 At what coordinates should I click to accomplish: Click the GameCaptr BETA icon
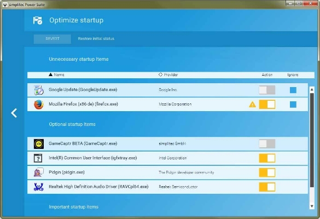tap(39, 144)
